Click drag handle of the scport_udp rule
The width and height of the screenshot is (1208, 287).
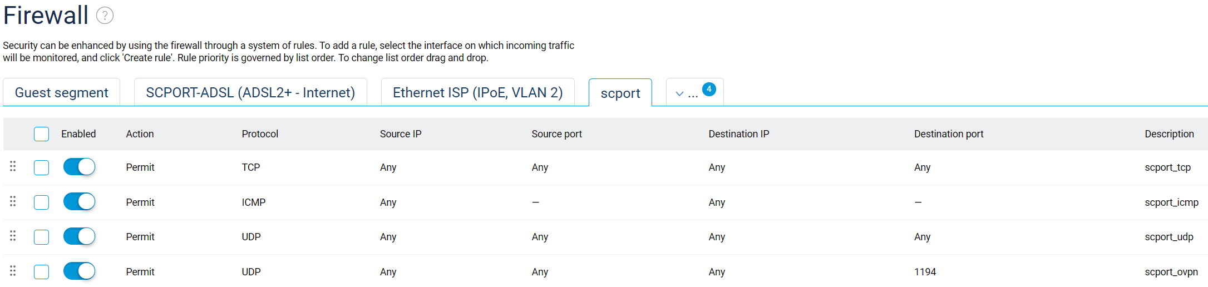point(13,236)
